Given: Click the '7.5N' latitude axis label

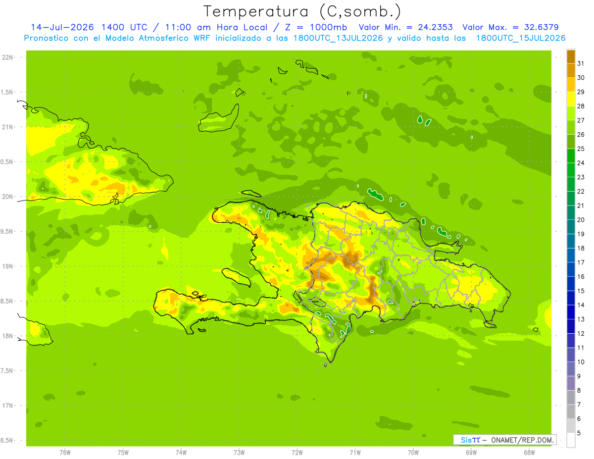Looking at the screenshot, I should 6,371.
